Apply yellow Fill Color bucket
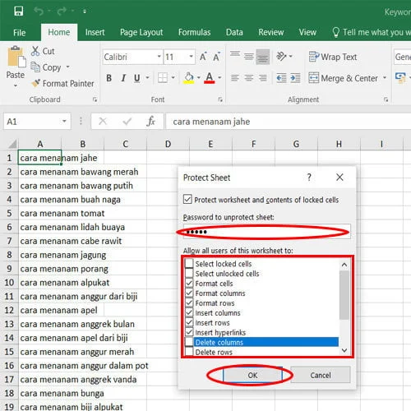The width and height of the screenshot is (411, 411). pos(189,78)
